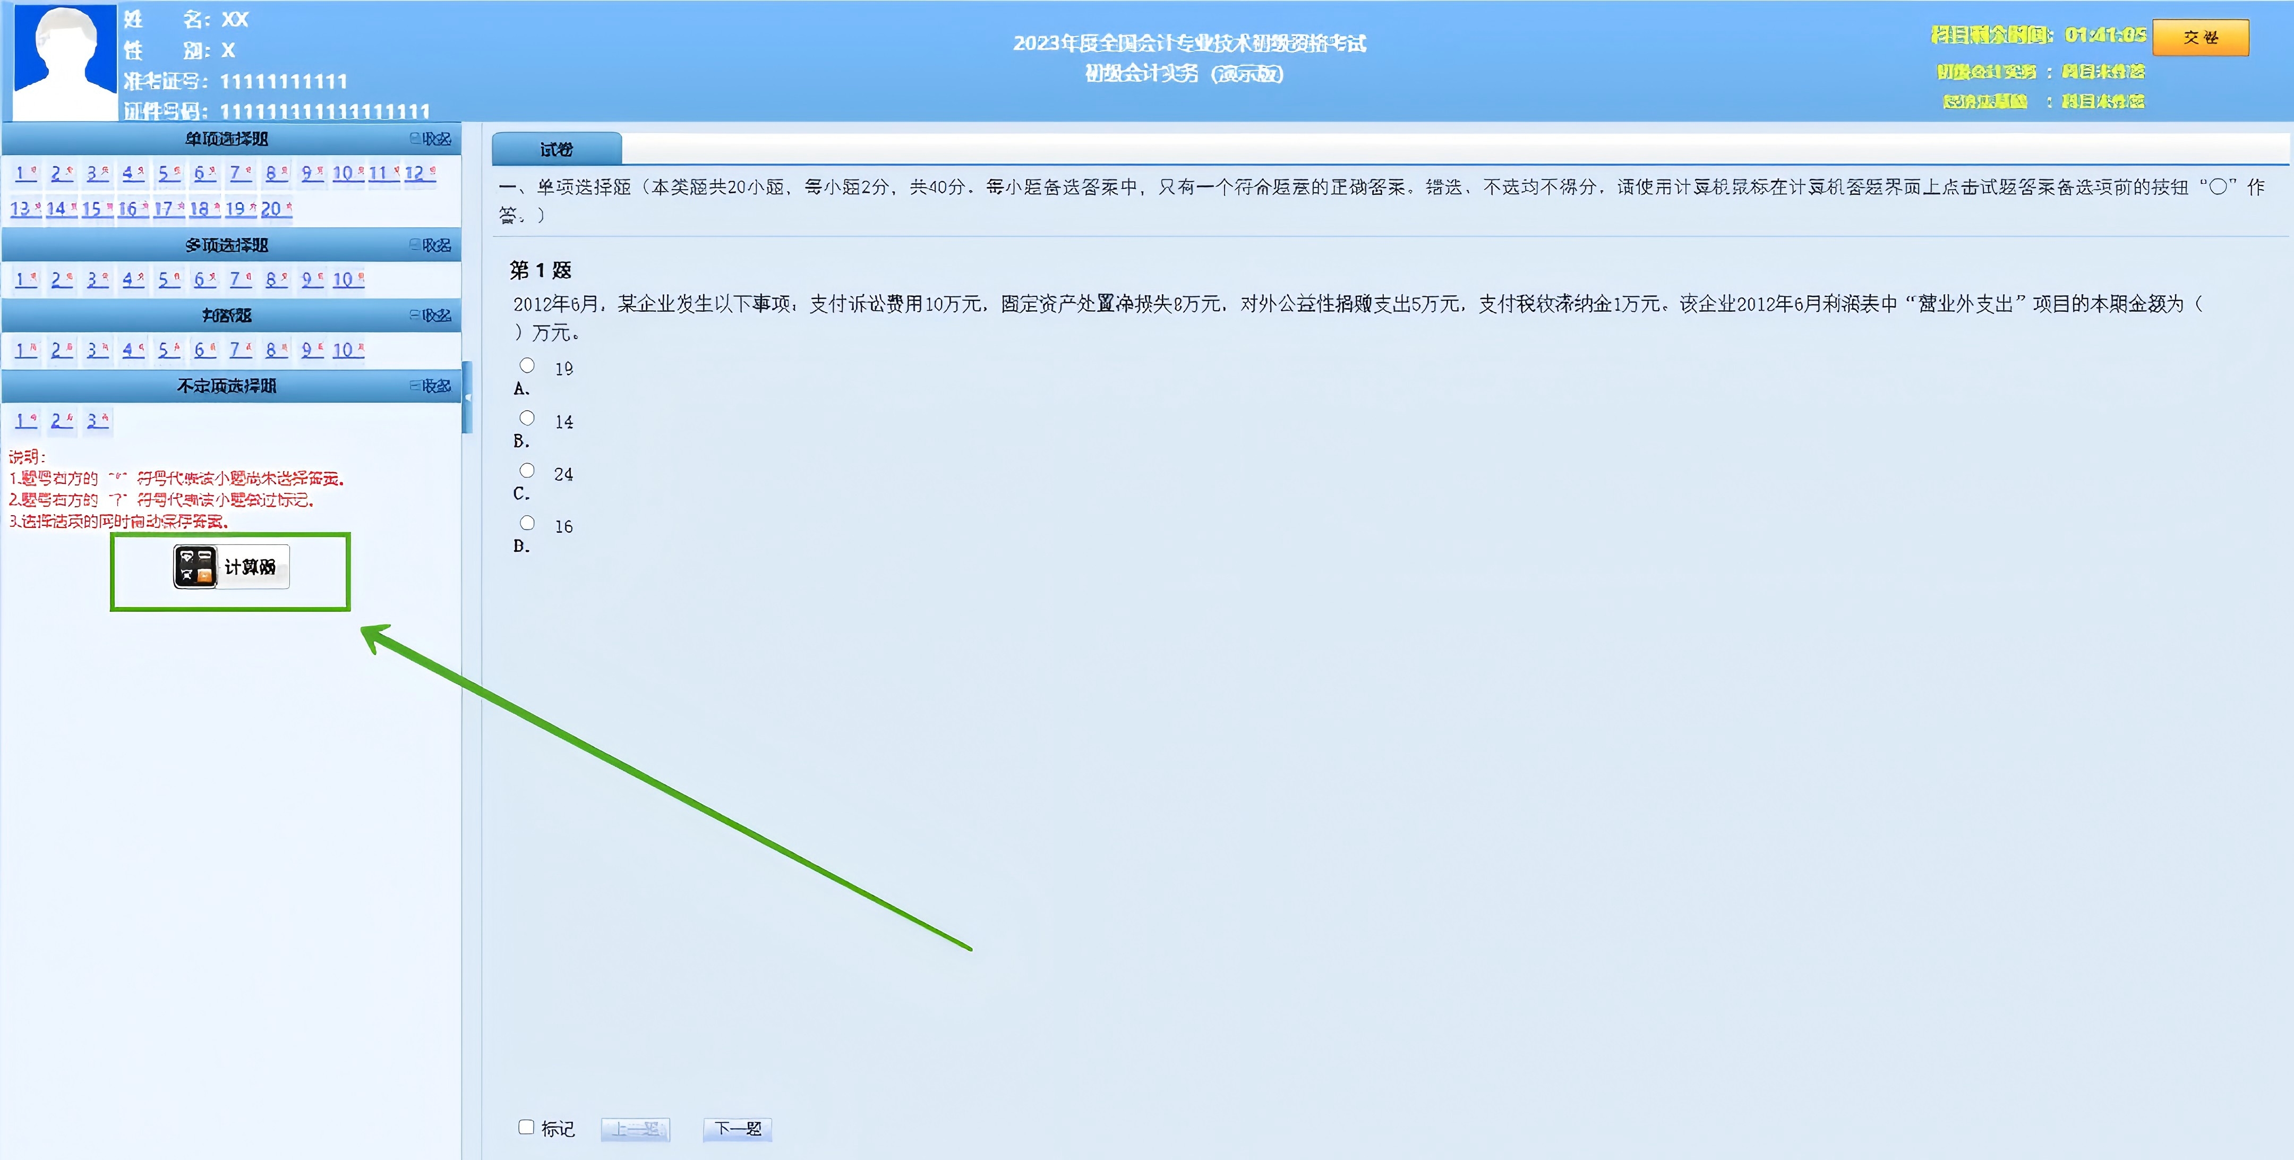The width and height of the screenshot is (2294, 1160).
Task: Select answer option D (16)
Action: coord(527,522)
